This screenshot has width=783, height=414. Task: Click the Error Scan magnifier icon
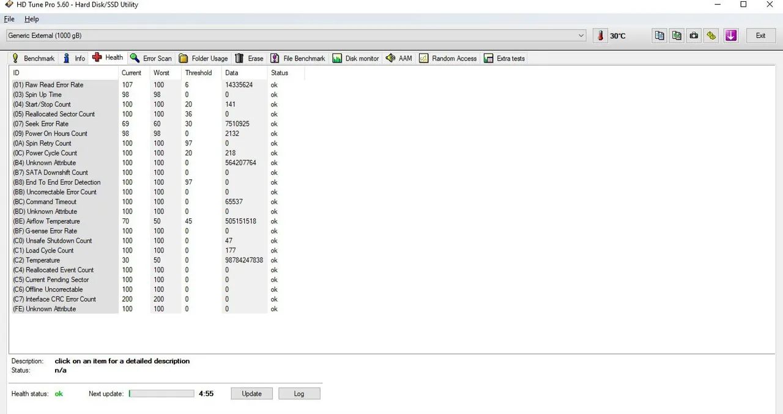tap(135, 58)
